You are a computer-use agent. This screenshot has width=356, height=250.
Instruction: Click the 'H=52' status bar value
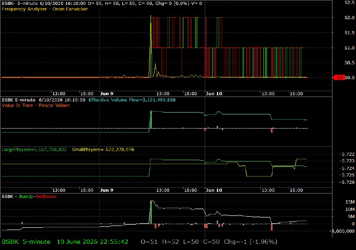coord(170,242)
